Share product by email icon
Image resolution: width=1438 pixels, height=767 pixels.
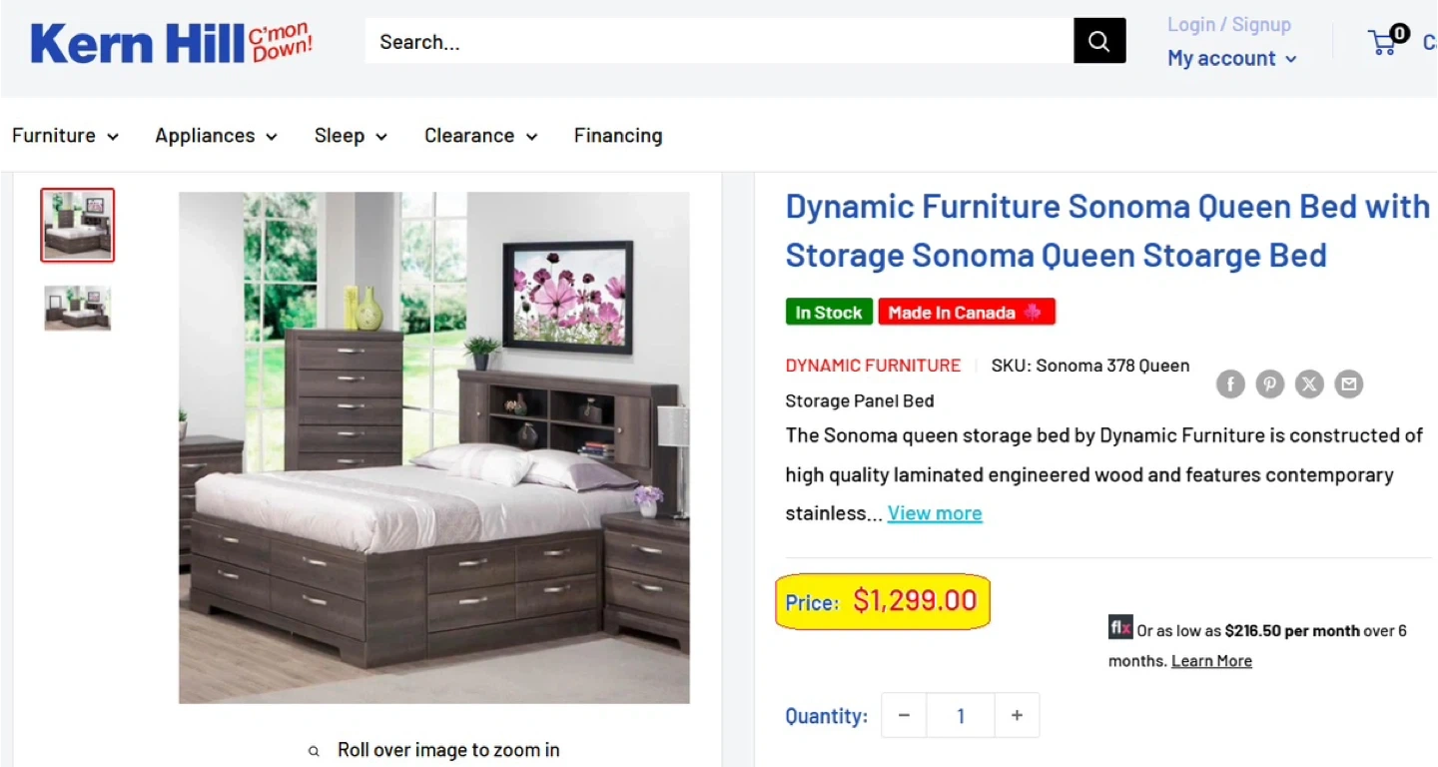[1349, 383]
